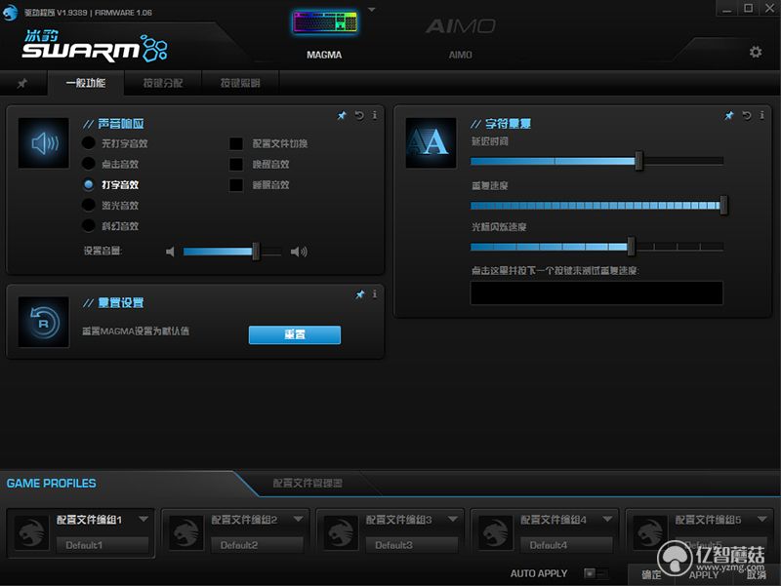Open the 配置文件编组2 dropdown arrow
Image resolution: width=781 pixels, height=586 pixels.
(299, 520)
